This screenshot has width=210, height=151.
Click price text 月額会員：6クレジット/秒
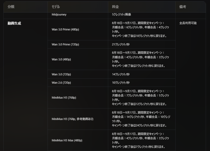[x=127, y=27]
